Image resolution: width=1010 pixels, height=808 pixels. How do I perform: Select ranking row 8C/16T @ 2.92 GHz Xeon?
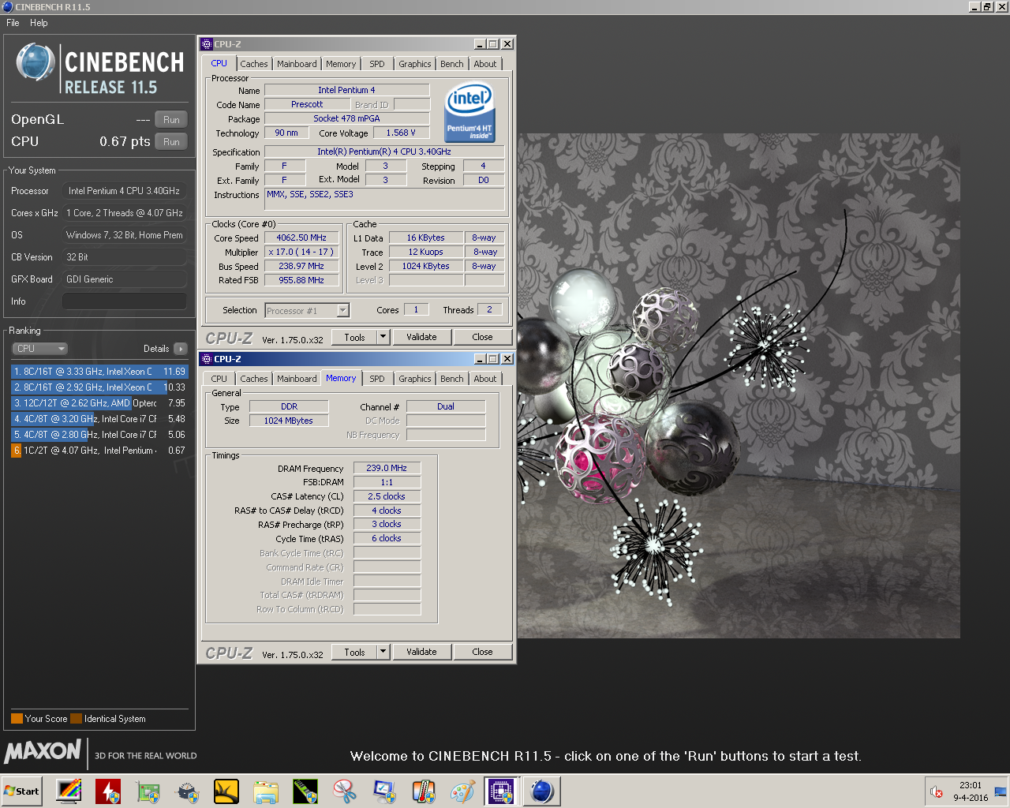point(99,387)
